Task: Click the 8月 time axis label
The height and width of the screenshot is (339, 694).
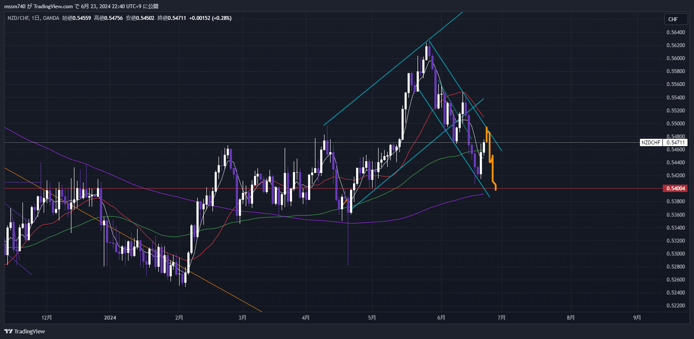Action: pyautogui.click(x=571, y=318)
